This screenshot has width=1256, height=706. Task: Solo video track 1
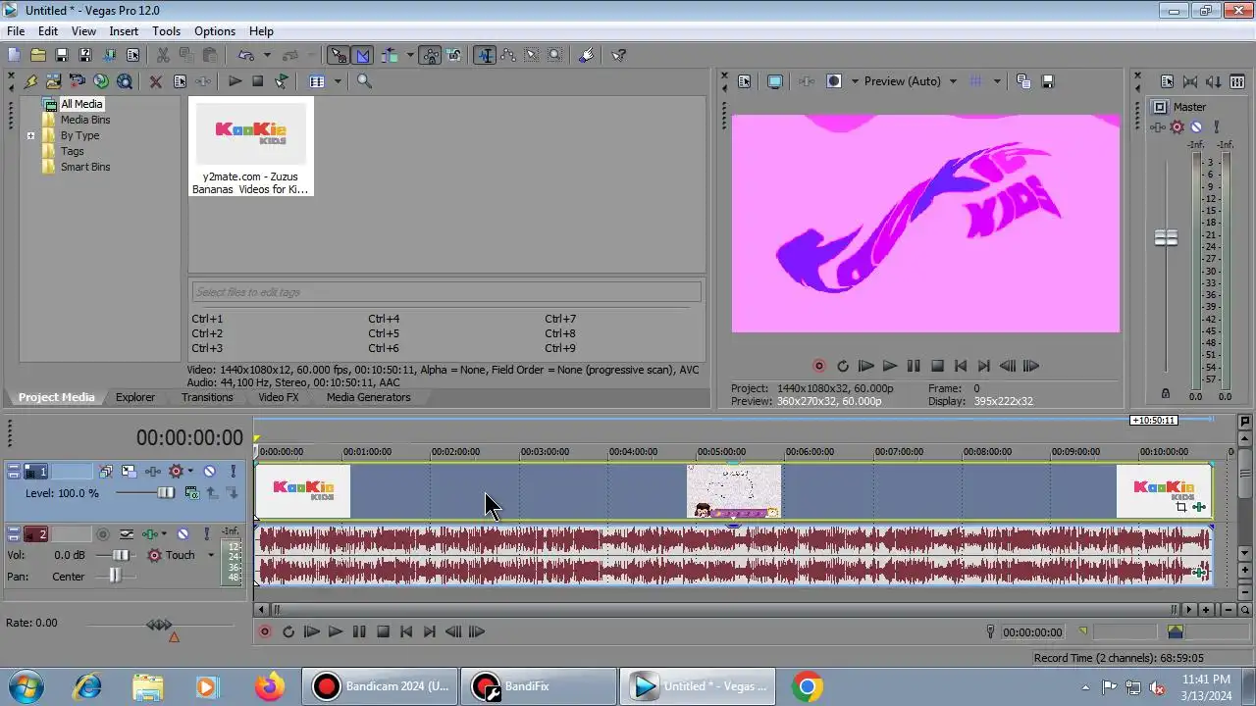coord(233,472)
